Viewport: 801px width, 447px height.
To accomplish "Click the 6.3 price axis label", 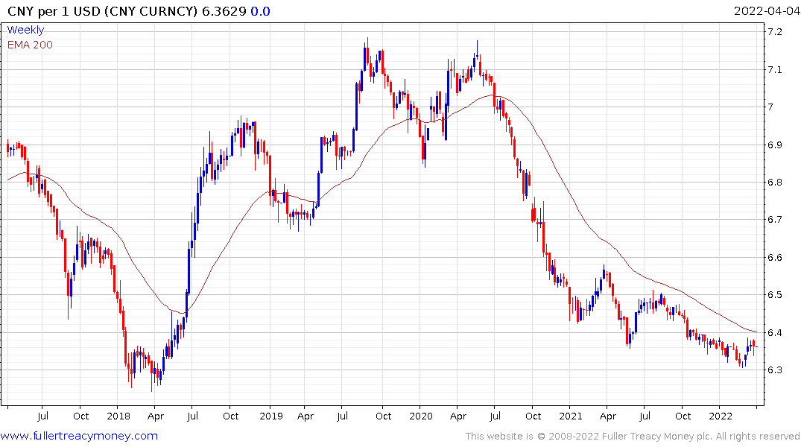I will coord(774,370).
